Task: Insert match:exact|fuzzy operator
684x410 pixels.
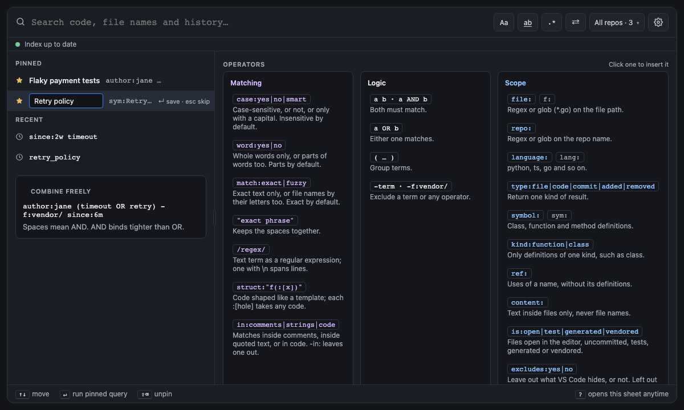Action: [x=271, y=183]
